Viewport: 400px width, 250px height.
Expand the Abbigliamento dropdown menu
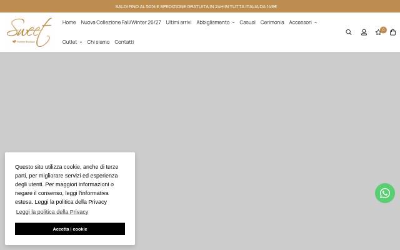(215, 22)
